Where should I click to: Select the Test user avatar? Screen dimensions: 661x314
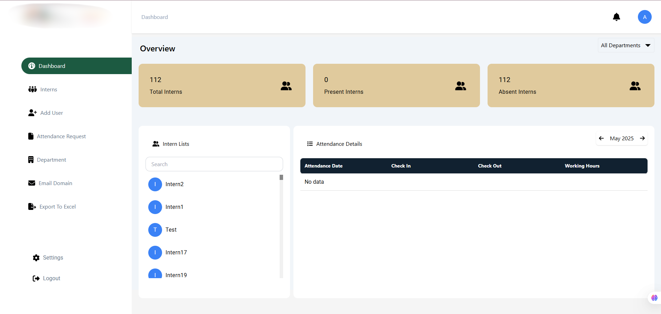pos(155,230)
